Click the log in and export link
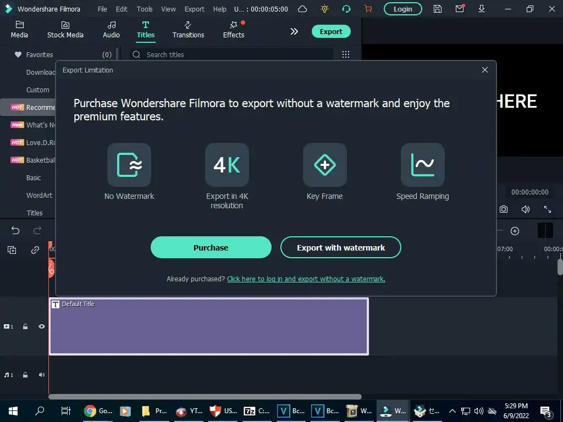Viewport: 563px width, 422px height. tap(306, 279)
